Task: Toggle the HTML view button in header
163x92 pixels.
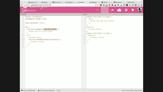Action: coord(105,10)
